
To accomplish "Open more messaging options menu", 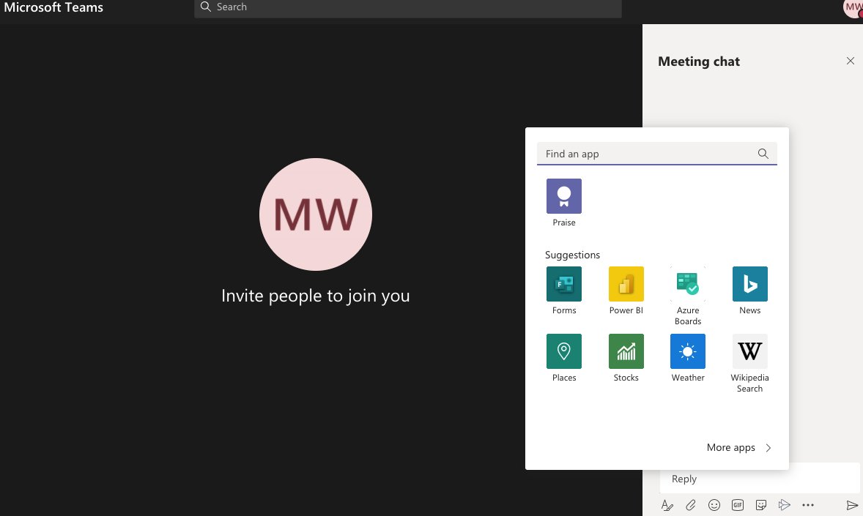I will pyautogui.click(x=808, y=505).
